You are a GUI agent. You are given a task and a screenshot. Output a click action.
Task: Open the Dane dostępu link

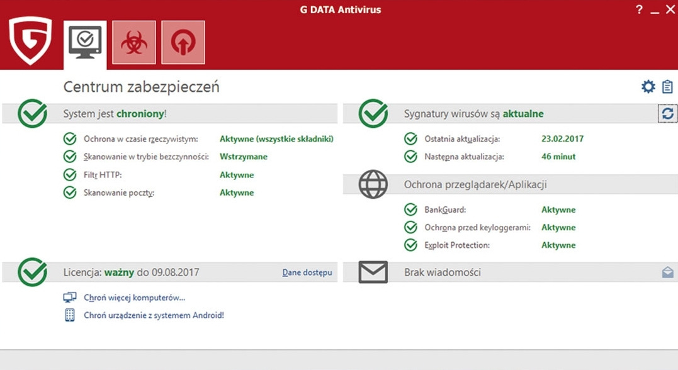coord(307,272)
